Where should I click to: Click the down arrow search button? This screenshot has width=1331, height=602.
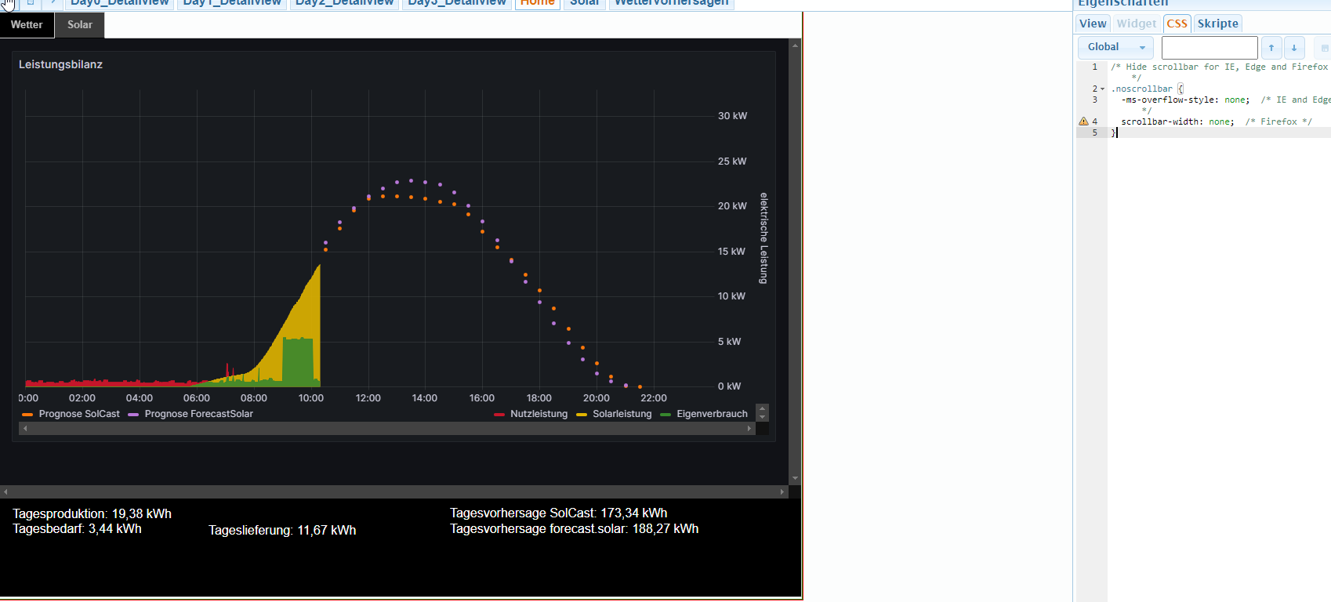click(x=1294, y=48)
